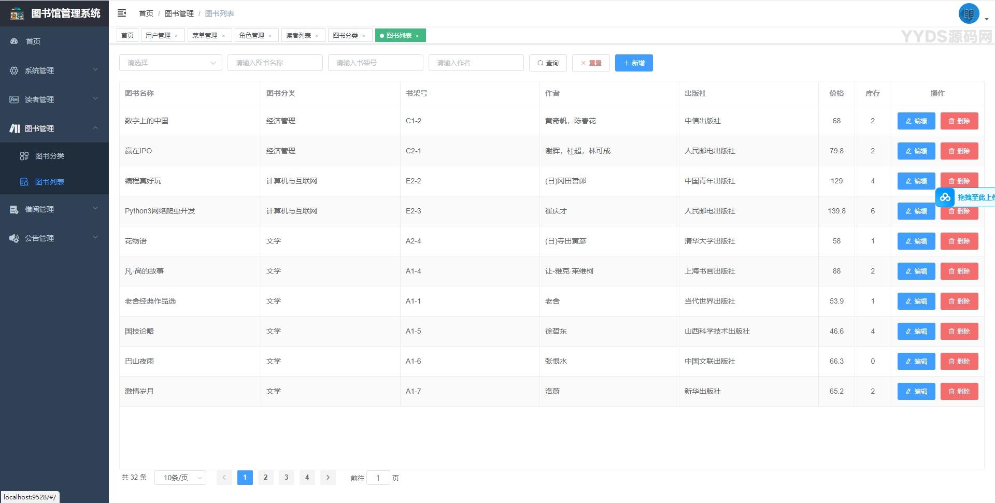
Task: Click the 图书分类 sidebar icon
Action: pos(24,156)
